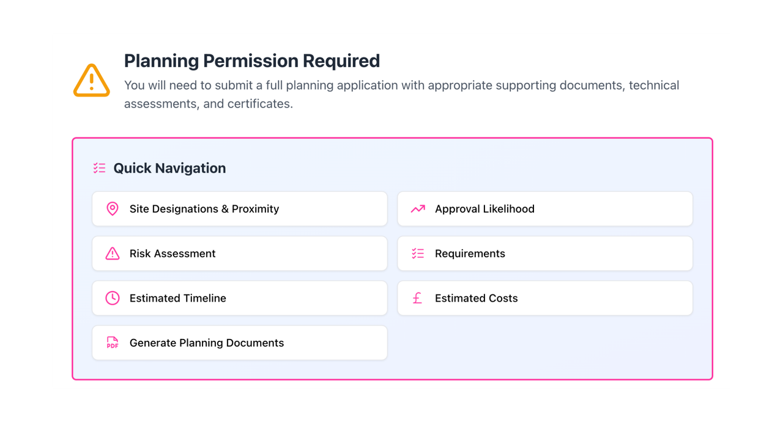The width and height of the screenshot is (783, 422).
Task: Click the PDF file icon for Generate Planning Documents
Action: (x=113, y=343)
